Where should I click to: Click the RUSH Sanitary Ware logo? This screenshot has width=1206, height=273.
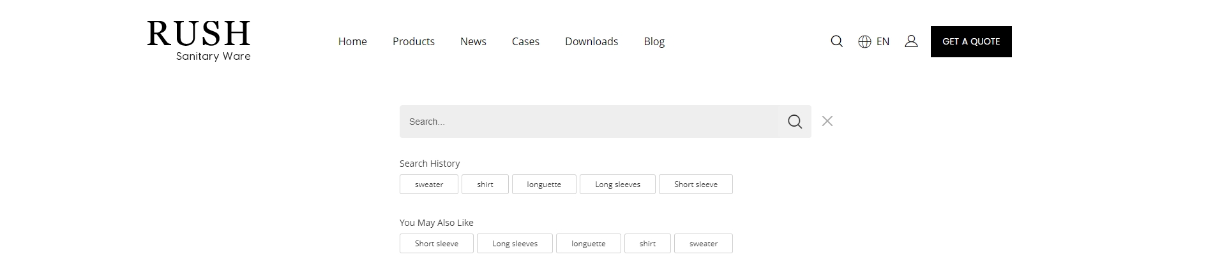tap(199, 41)
